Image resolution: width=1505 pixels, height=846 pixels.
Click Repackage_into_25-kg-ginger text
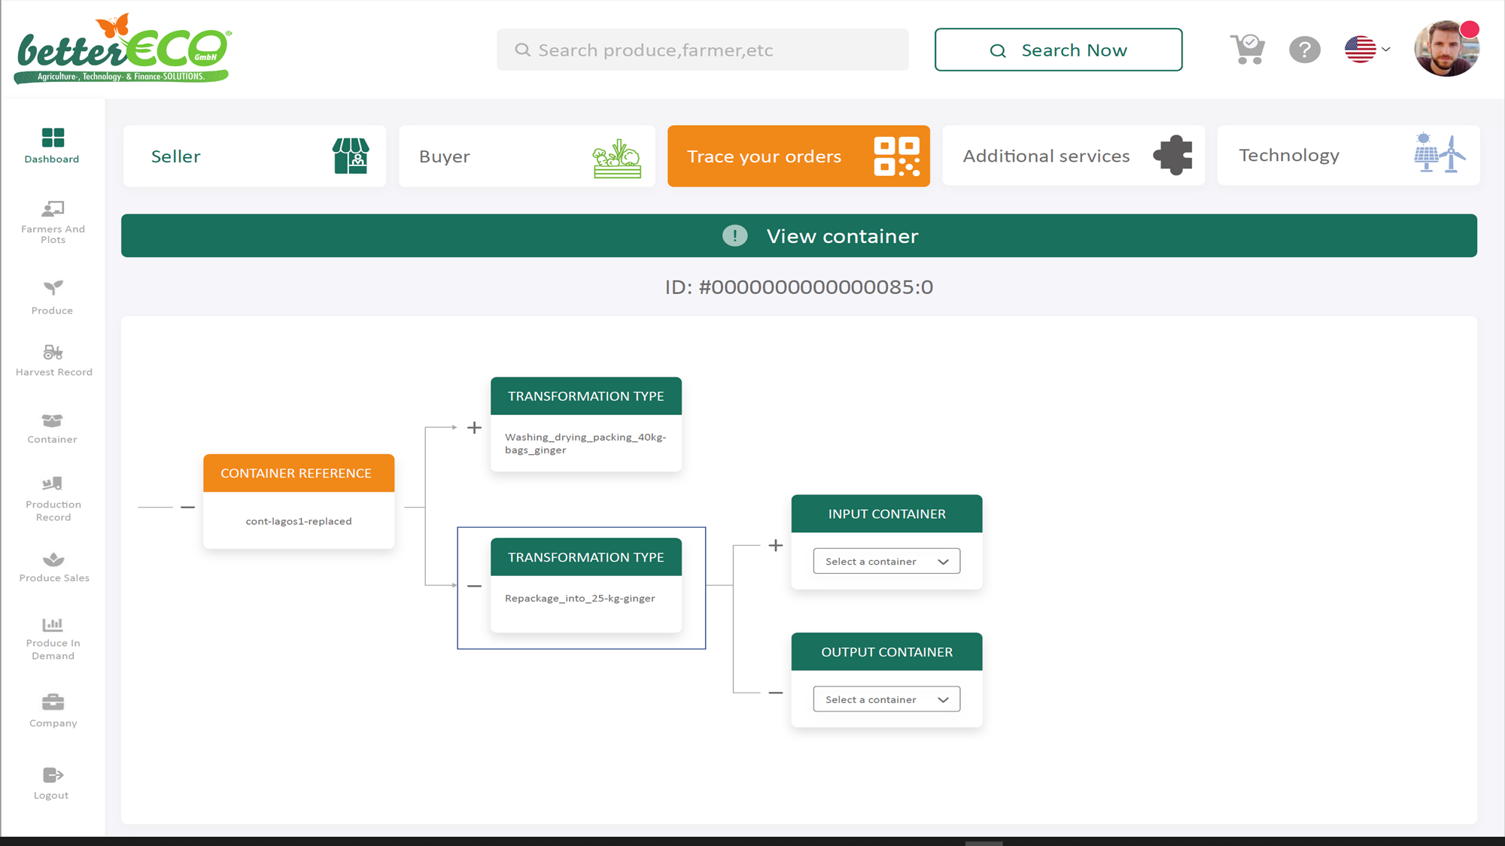pyautogui.click(x=579, y=599)
